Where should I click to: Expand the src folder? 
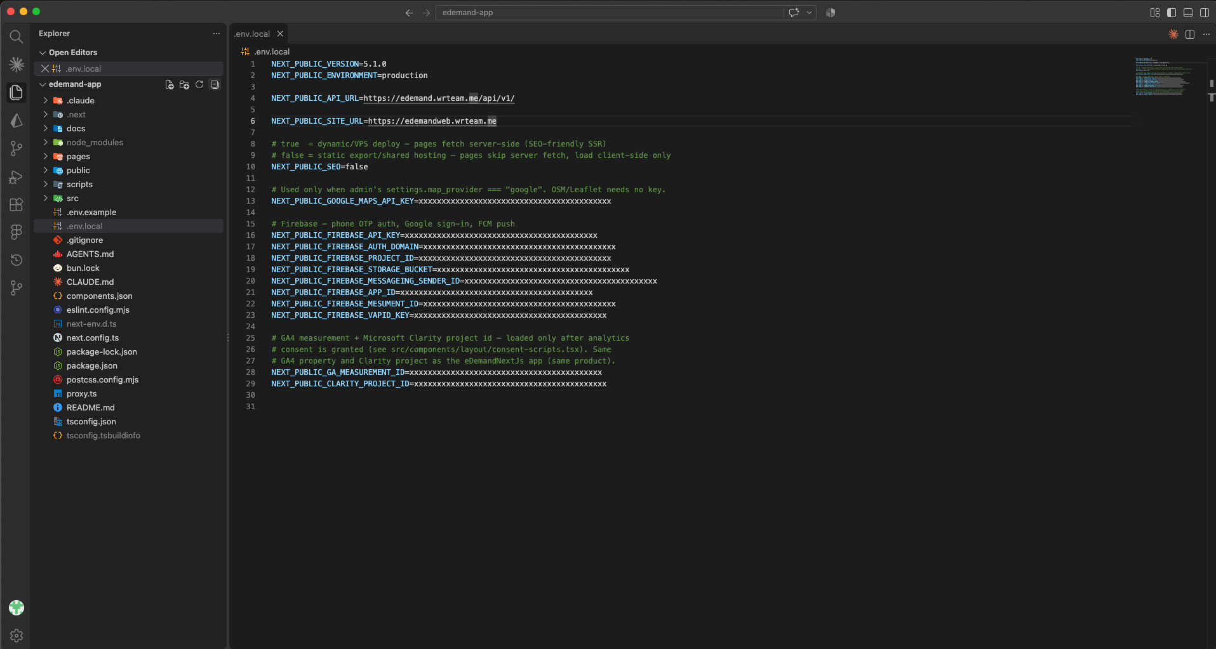[46, 198]
